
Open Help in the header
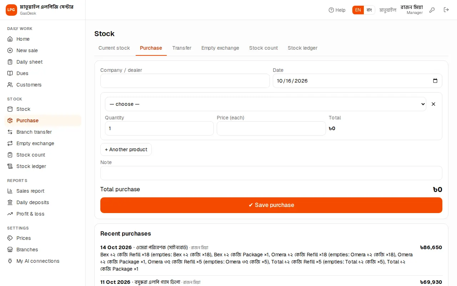point(337,10)
